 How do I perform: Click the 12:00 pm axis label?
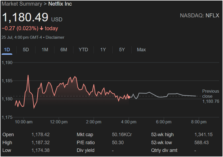point(59,122)
